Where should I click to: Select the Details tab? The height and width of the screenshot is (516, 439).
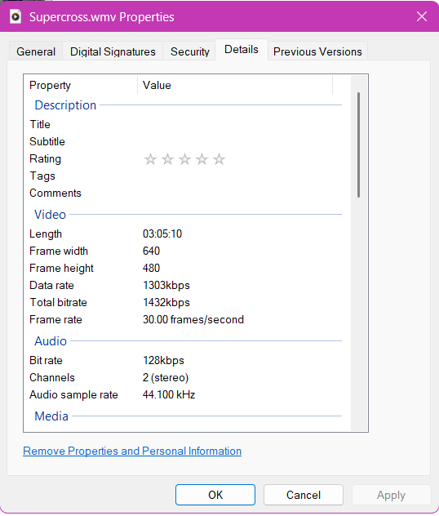click(242, 50)
